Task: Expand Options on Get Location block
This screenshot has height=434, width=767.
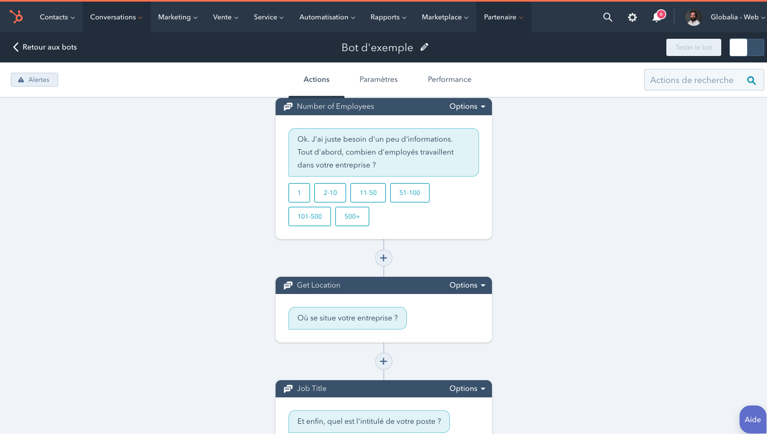Action: pos(467,285)
